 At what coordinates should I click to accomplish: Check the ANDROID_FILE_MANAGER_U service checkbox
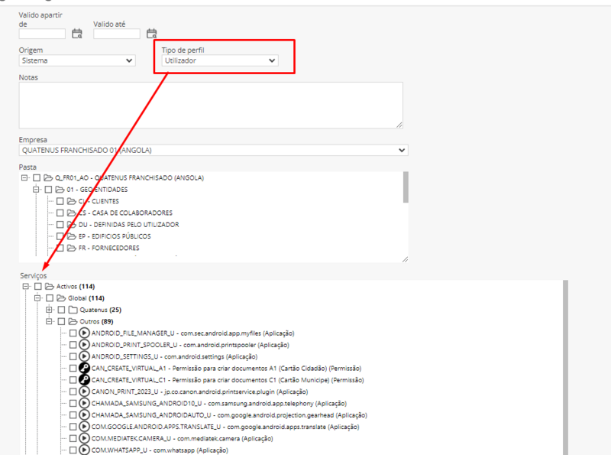pyautogui.click(x=72, y=333)
